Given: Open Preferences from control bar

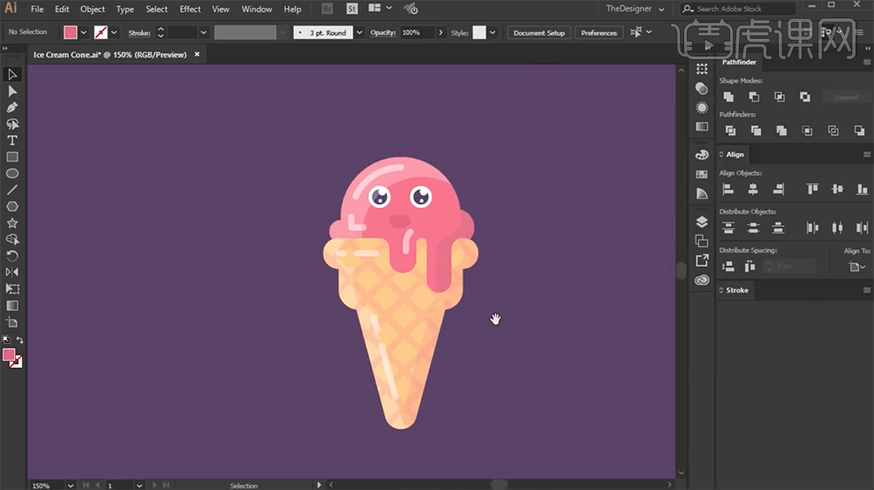Looking at the screenshot, I should click(599, 33).
